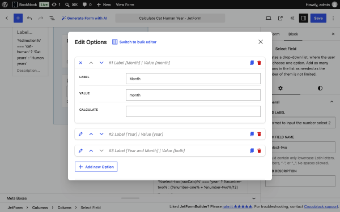The width and height of the screenshot is (340, 212).
Task: Click the Label field containing Month
Action: coord(193,79)
